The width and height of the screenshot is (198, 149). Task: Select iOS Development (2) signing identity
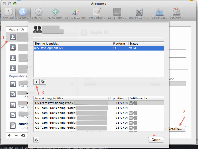99,48
